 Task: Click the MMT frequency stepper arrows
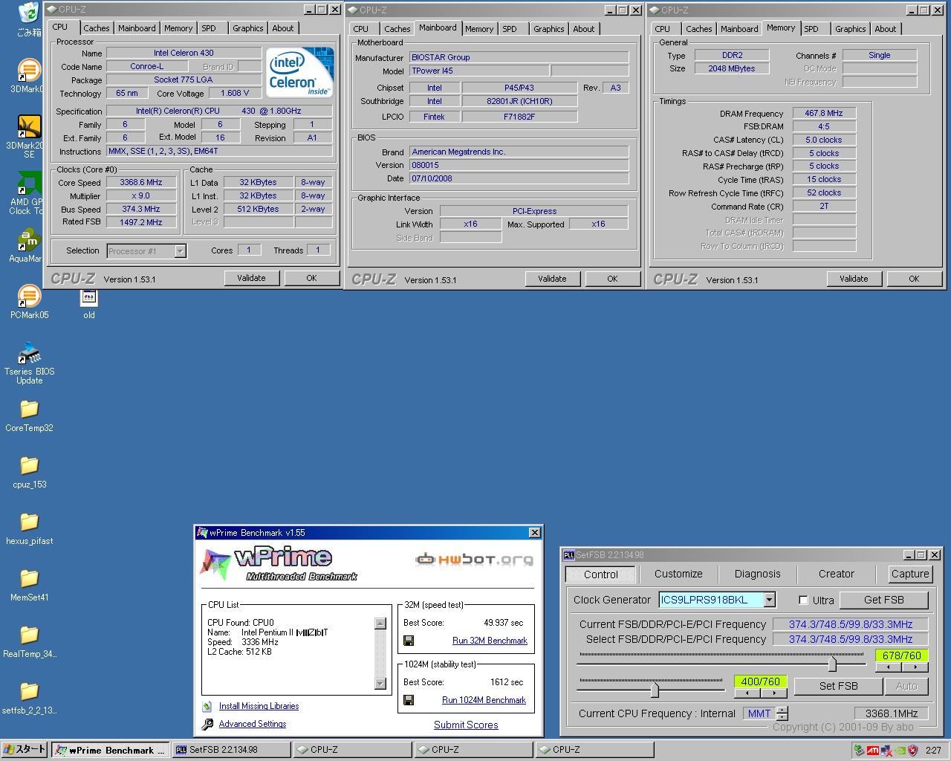coord(782,713)
